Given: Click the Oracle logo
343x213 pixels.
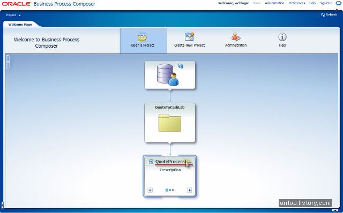Looking at the screenshot, I should point(17,4).
